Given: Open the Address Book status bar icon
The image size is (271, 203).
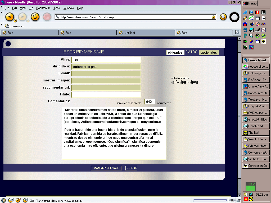Looking at the screenshot, I should (x=25, y=200).
